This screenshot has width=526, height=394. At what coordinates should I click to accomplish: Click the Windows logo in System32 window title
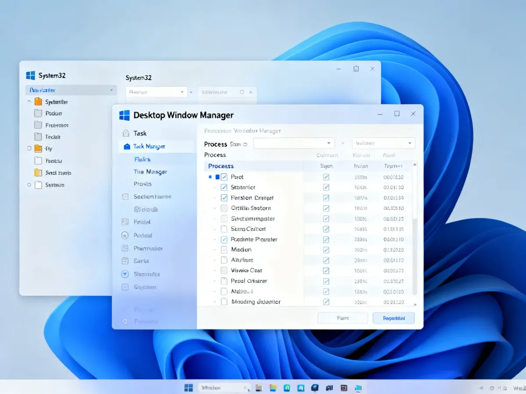(30, 75)
